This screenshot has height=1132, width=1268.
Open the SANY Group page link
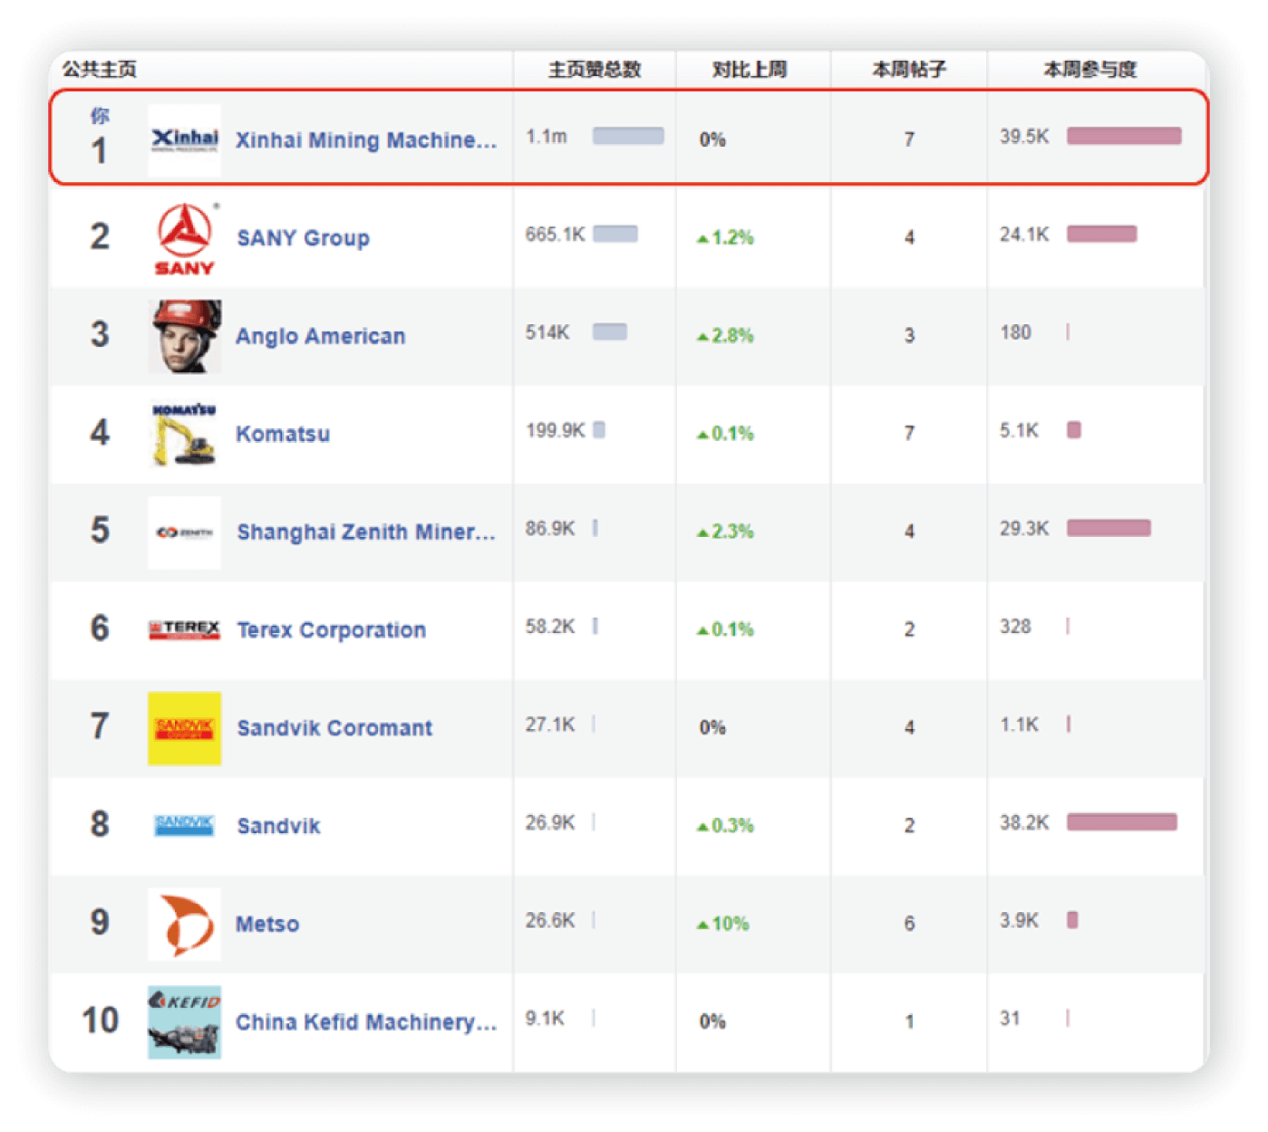[304, 238]
